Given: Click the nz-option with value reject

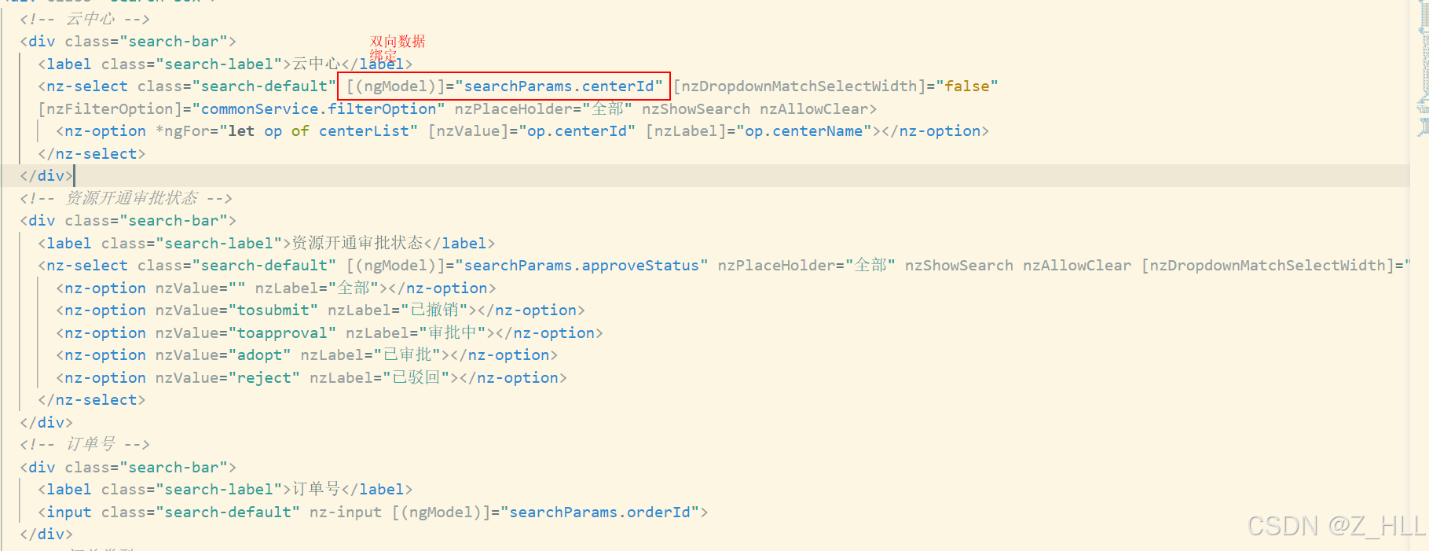Looking at the screenshot, I should coord(310,378).
